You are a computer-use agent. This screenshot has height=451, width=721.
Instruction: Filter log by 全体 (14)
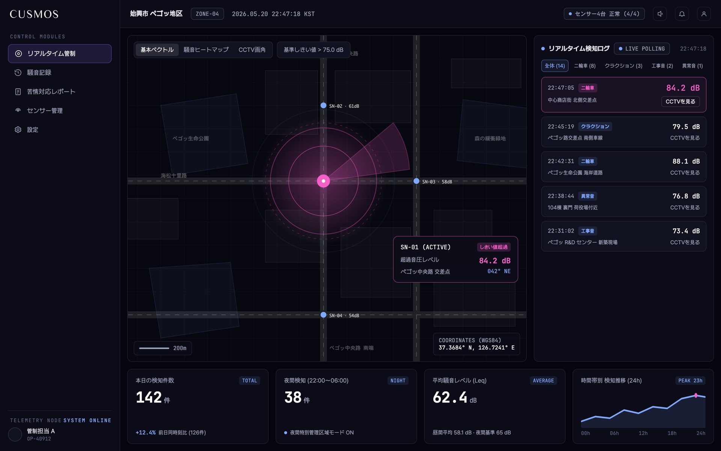555,66
